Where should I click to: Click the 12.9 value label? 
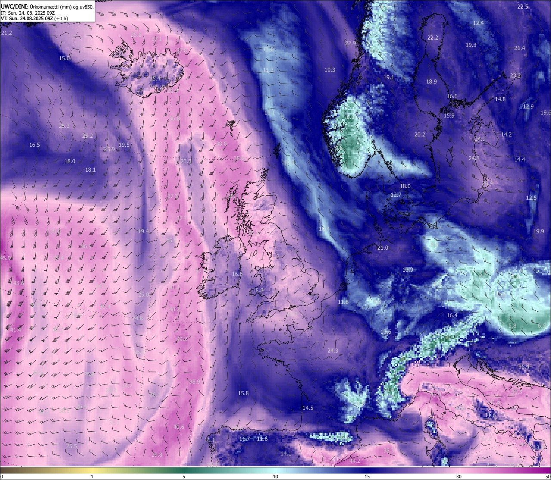point(528,107)
